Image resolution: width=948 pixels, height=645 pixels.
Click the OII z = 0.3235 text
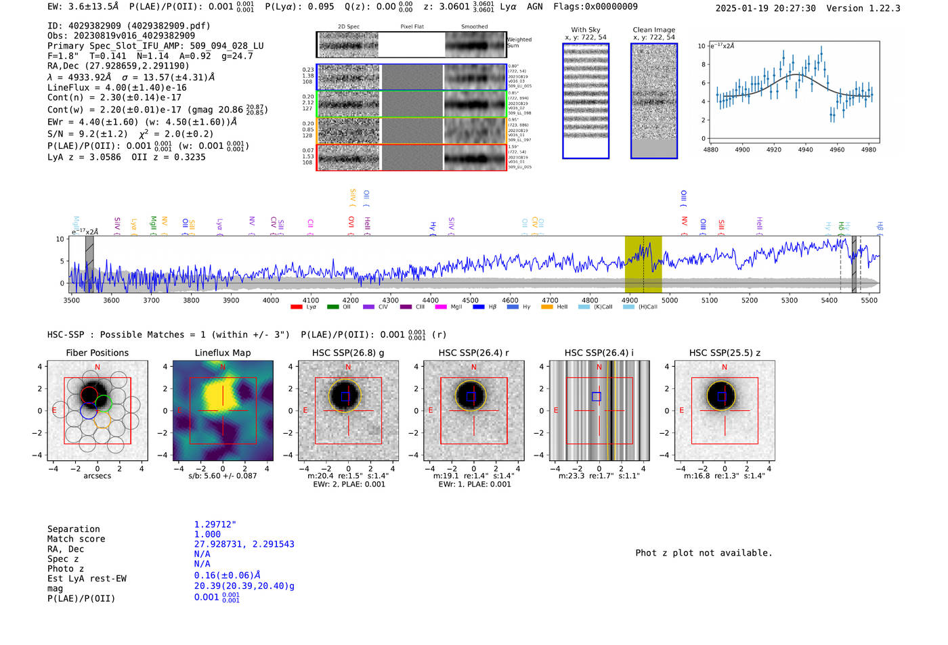[x=169, y=157]
